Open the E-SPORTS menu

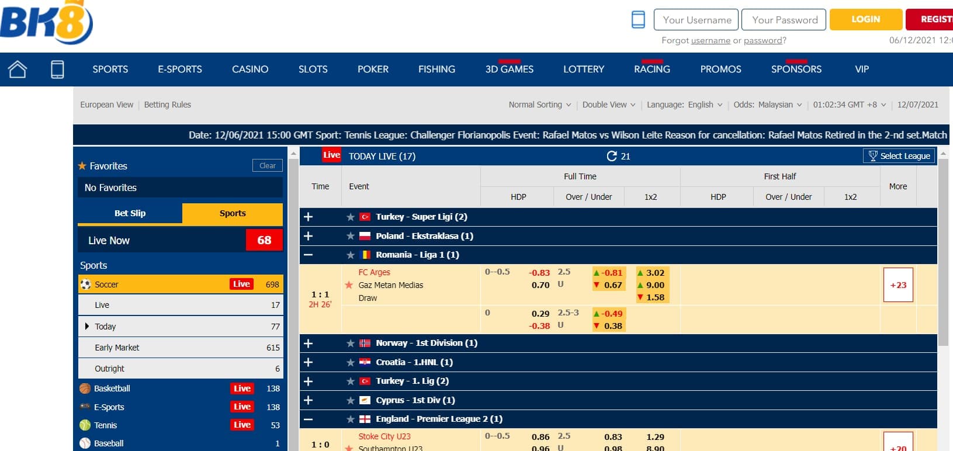coord(180,69)
